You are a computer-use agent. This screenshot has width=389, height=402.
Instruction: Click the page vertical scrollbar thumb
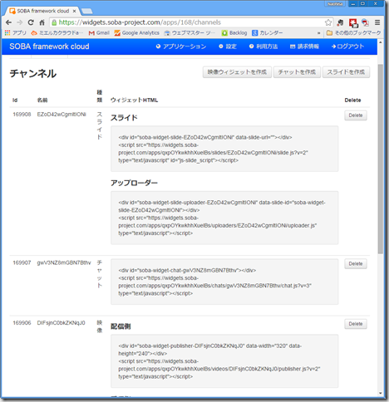[381, 159]
